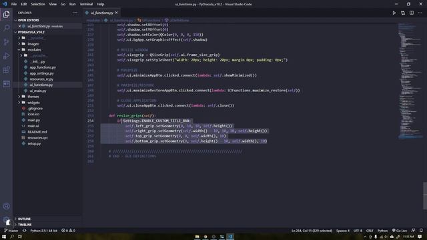Open the Help menu

101,4
